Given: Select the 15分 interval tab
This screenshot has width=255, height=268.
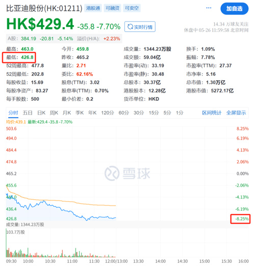Looking at the screenshot, I should click(154, 113).
